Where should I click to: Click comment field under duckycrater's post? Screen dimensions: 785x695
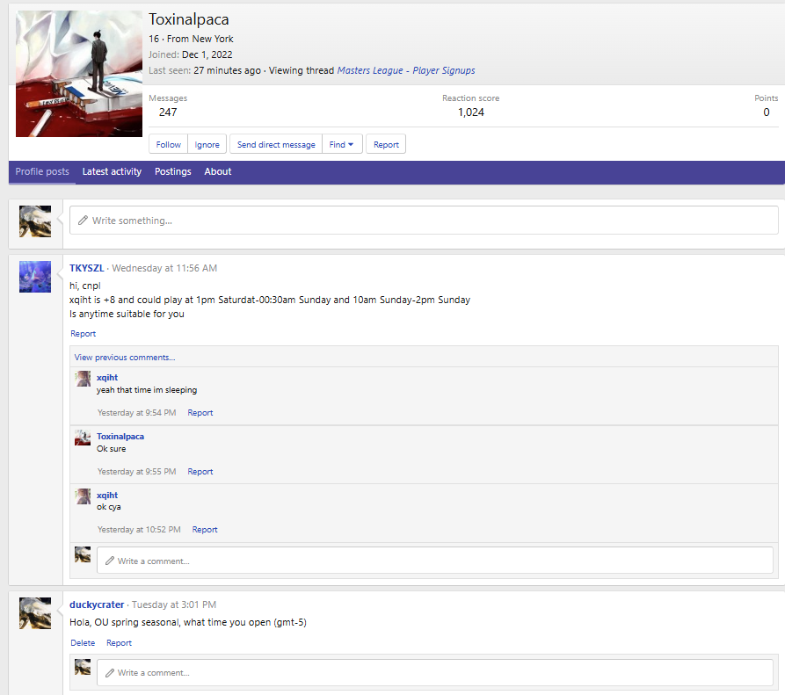pos(434,673)
